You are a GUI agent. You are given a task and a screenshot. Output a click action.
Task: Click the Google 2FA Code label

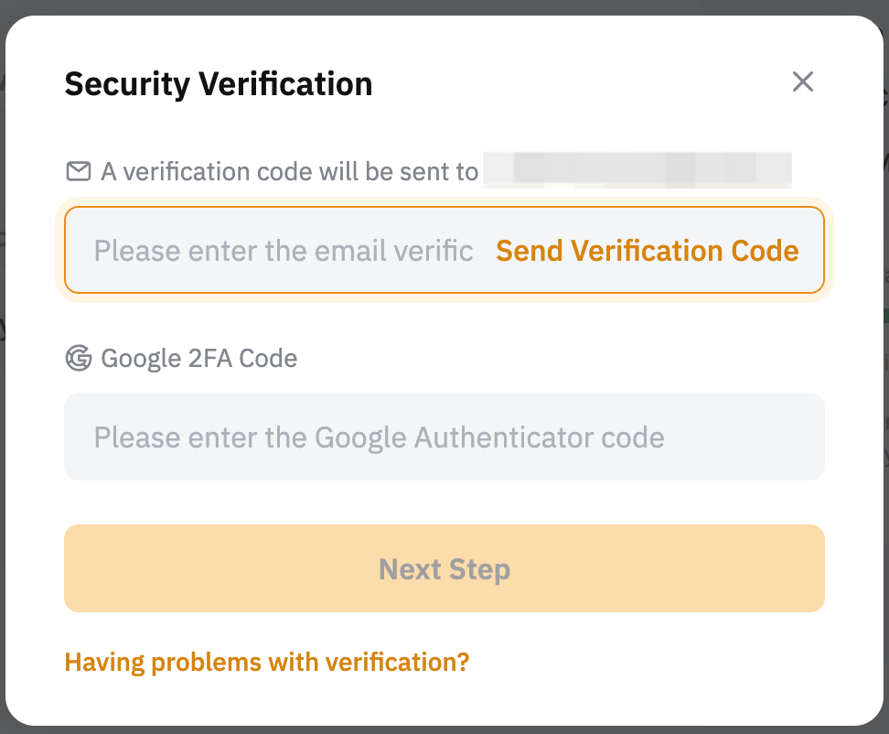(198, 358)
